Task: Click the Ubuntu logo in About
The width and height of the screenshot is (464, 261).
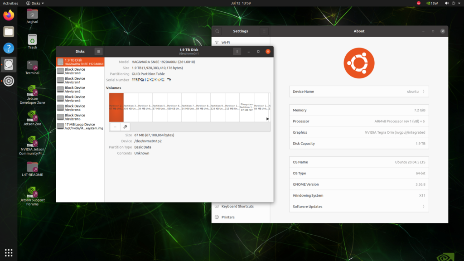Action: (x=359, y=63)
